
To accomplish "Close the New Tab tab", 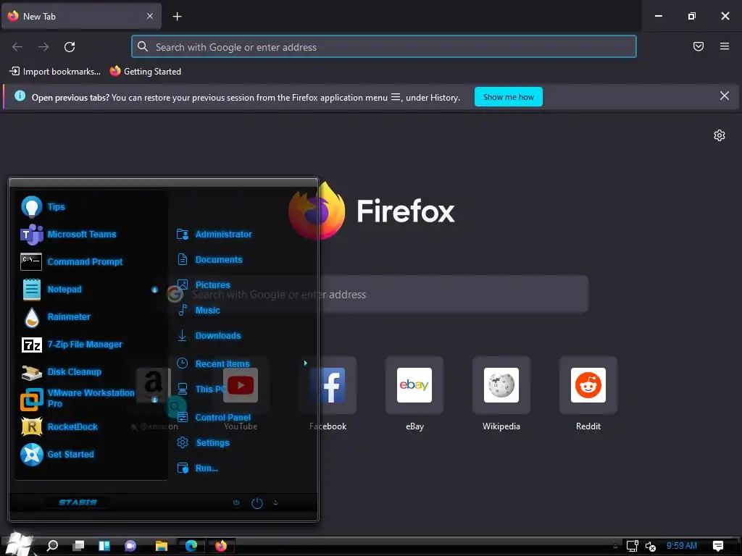I will [x=150, y=16].
